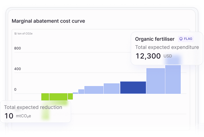Click the 800 axis value
This screenshot has width=204, height=137.
tap(18, 48)
